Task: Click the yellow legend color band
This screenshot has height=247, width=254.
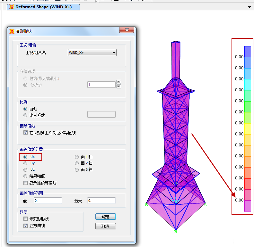Action: [248, 129]
